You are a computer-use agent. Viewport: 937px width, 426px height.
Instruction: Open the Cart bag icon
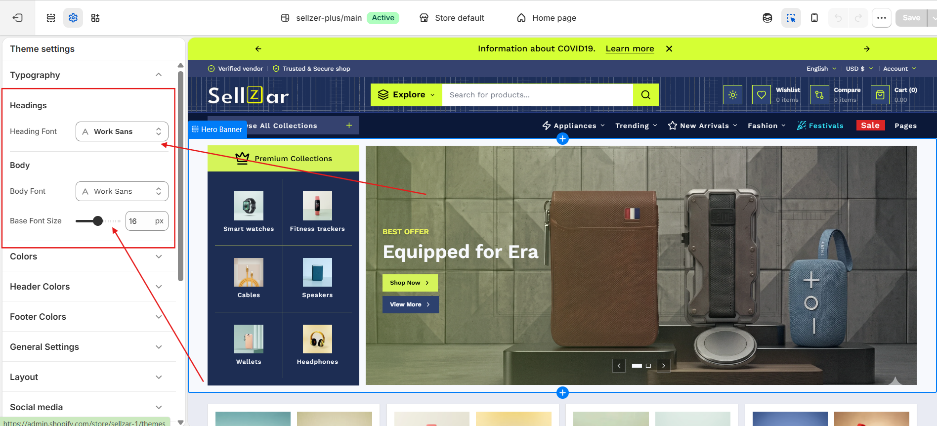pyautogui.click(x=880, y=95)
